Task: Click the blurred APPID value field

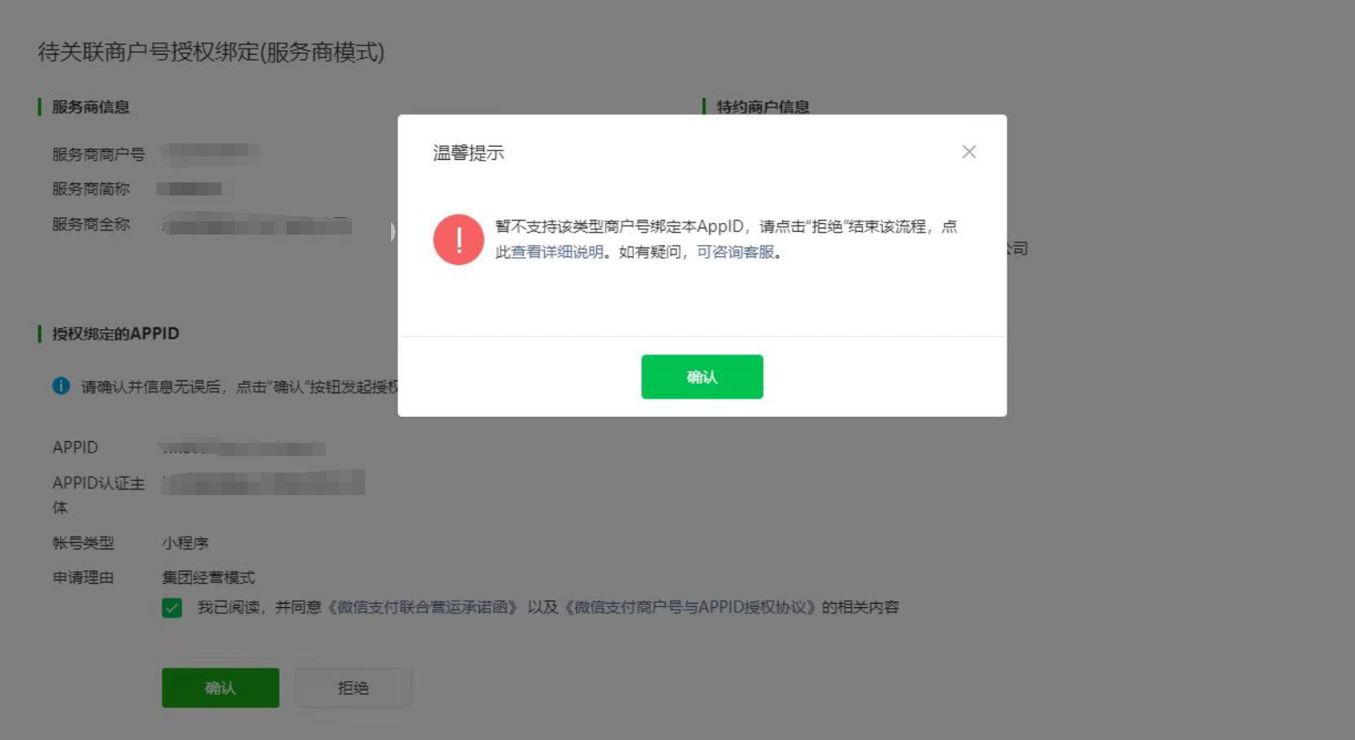Action: (242, 448)
